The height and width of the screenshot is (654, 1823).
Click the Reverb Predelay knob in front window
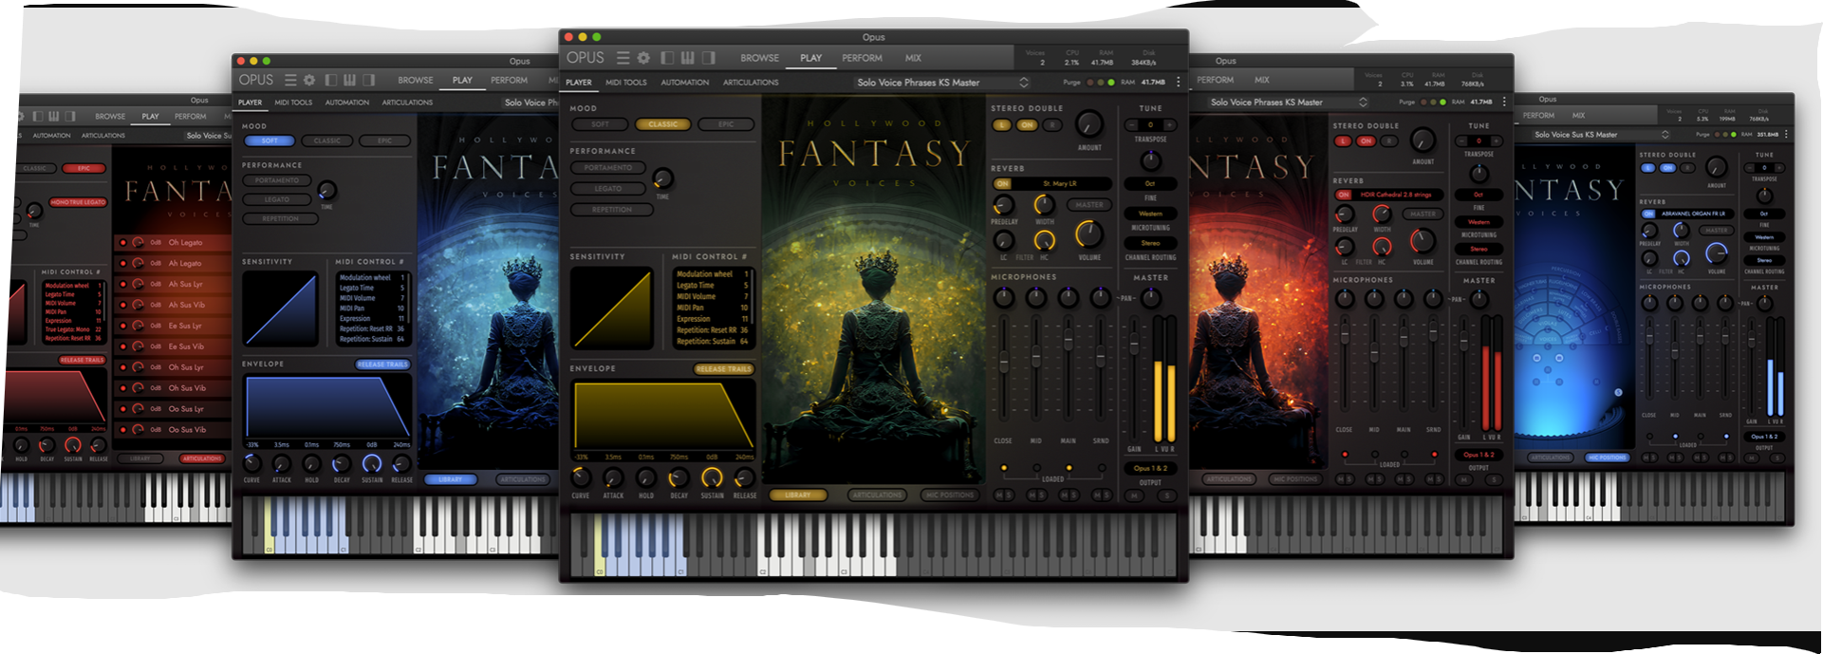point(1003,205)
